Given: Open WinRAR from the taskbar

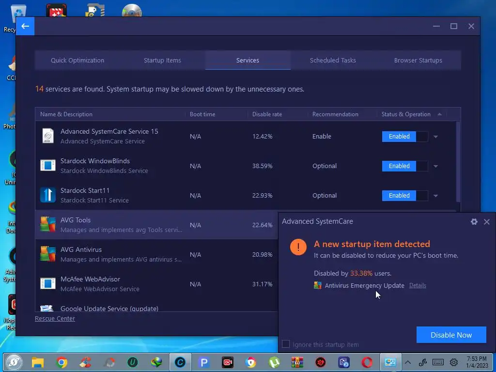Looking at the screenshot, I should [297, 362].
